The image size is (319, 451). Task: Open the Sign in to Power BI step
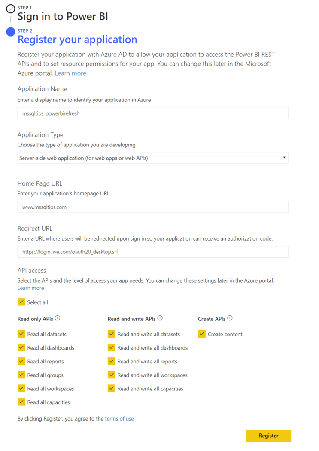pos(63,17)
